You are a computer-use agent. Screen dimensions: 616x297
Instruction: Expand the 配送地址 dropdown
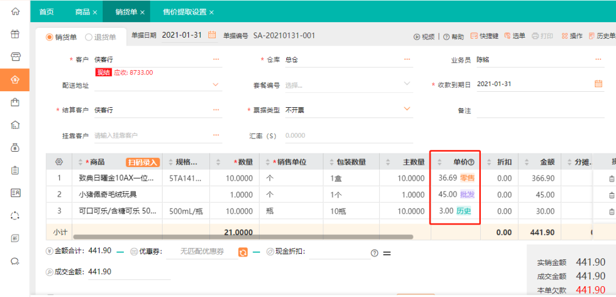tap(216, 84)
